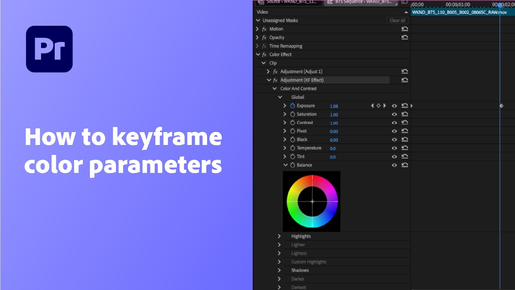The image size is (515, 290).
Task: Switch to the Source WKND_BTS tab
Action: [x=288, y=2]
